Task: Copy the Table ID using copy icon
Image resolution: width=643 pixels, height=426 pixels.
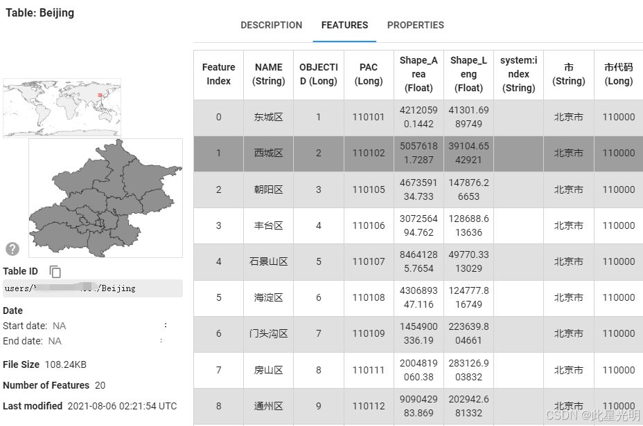Action: pyautogui.click(x=55, y=272)
